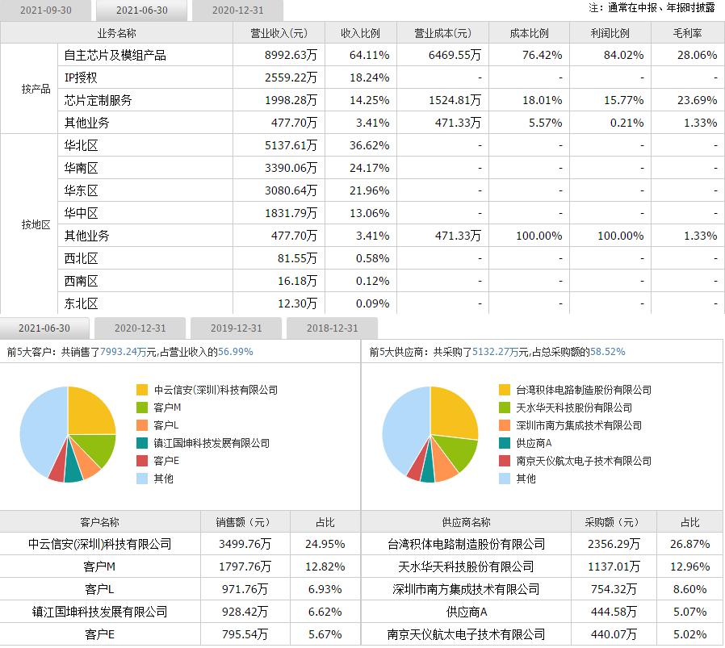Open the 2018-12-31 tab
This screenshot has width=725, height=648.
coord(329,328)
